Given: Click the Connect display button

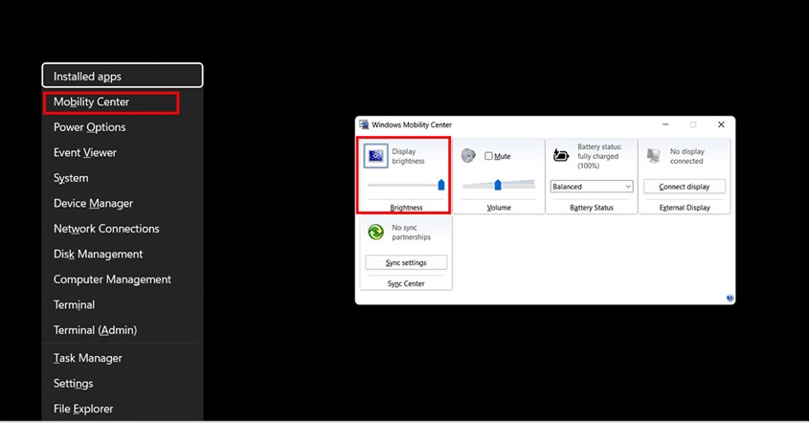Looking at the screenshot, I should click(685, 187).
